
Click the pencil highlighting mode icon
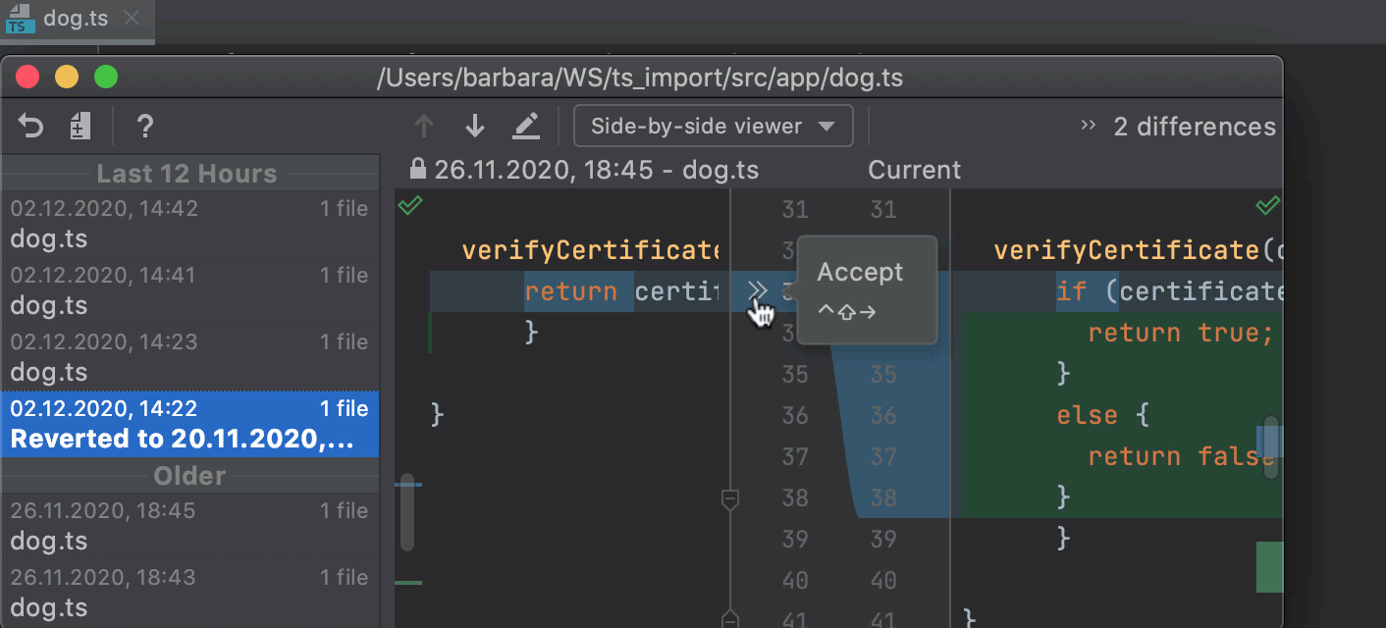tap(526, 126)
